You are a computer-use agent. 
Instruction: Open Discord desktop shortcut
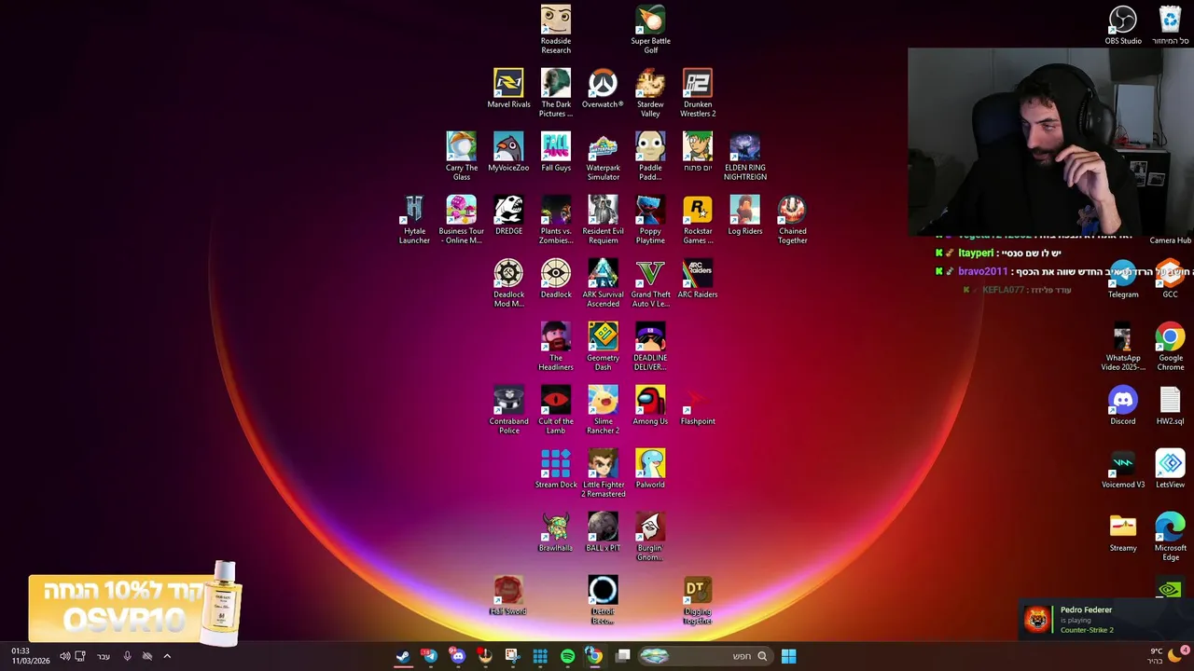(1123, 405)
